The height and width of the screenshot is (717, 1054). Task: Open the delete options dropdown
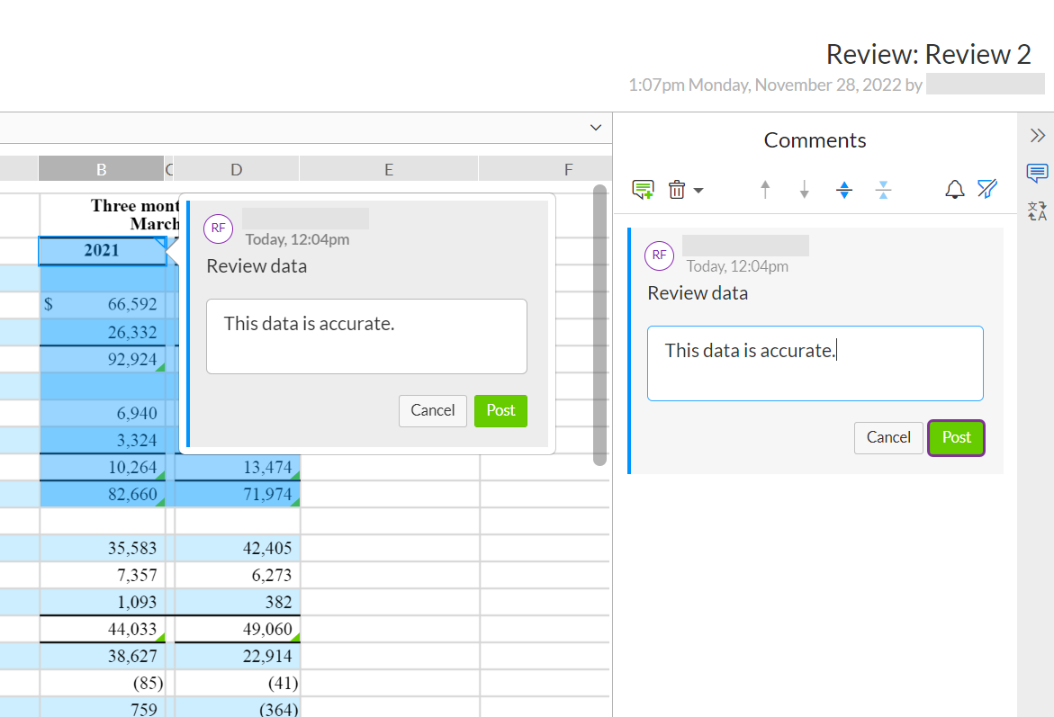(696, 190)
